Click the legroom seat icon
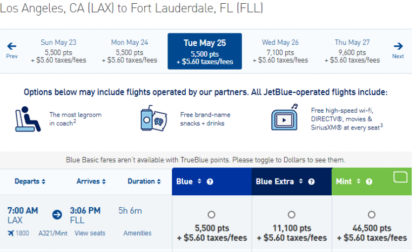 pos(28,119)
